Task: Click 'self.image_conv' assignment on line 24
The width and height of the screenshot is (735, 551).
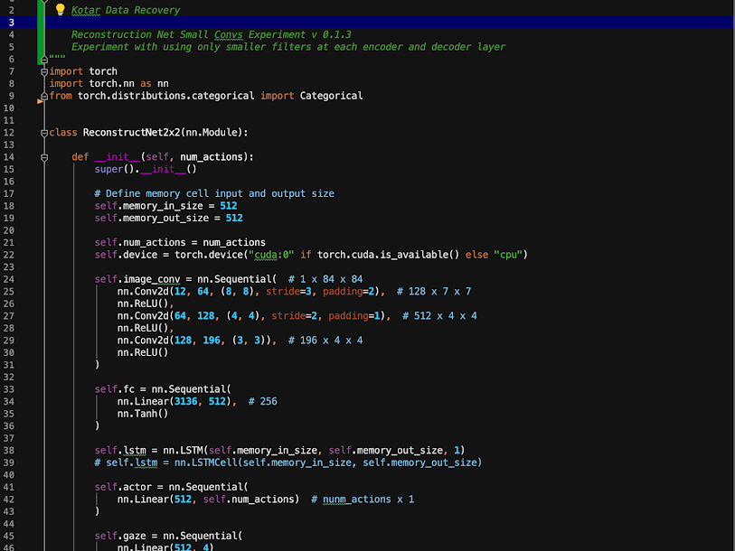Action: [185, 279]
